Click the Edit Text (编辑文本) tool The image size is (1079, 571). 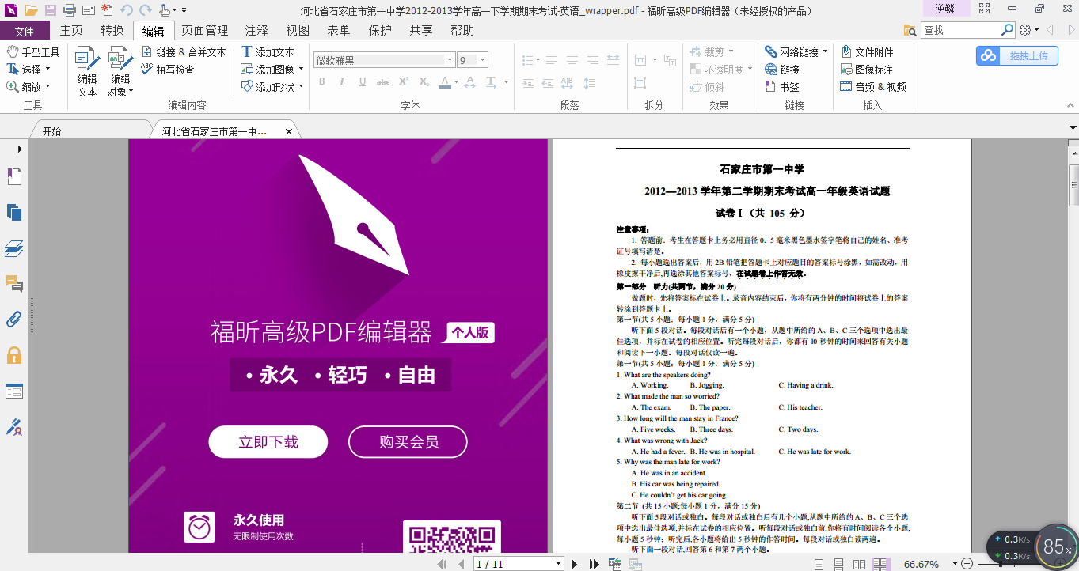(87, 71)
